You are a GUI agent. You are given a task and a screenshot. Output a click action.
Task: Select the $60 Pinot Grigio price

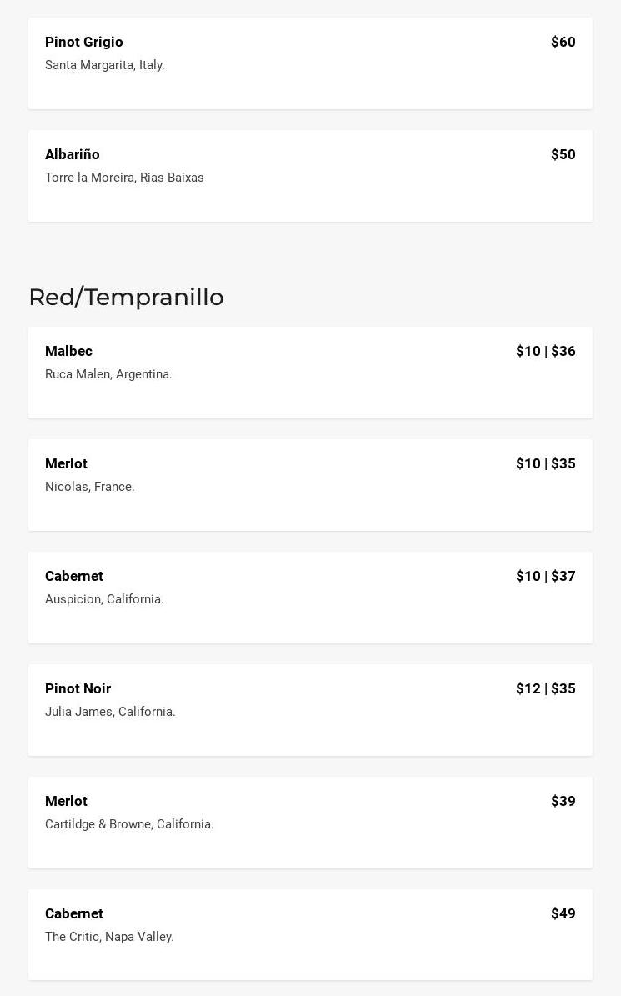pyautogui.click(x=563, y=42)
